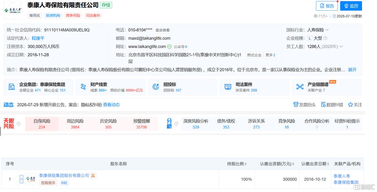Select the 周边风险 3984 tab

pos(75,124)
